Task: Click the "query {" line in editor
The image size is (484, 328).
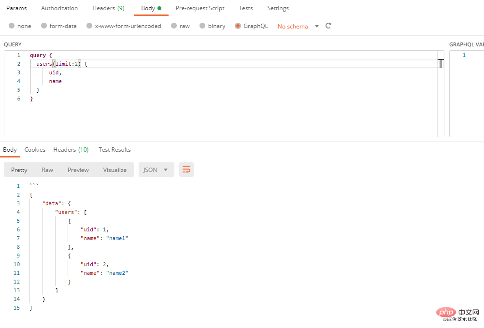Action: 41,55
